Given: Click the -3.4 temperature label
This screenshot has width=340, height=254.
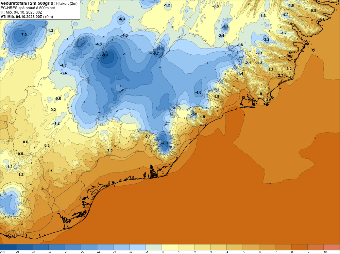Looking at the screenshot, I should tap(64, 73).
